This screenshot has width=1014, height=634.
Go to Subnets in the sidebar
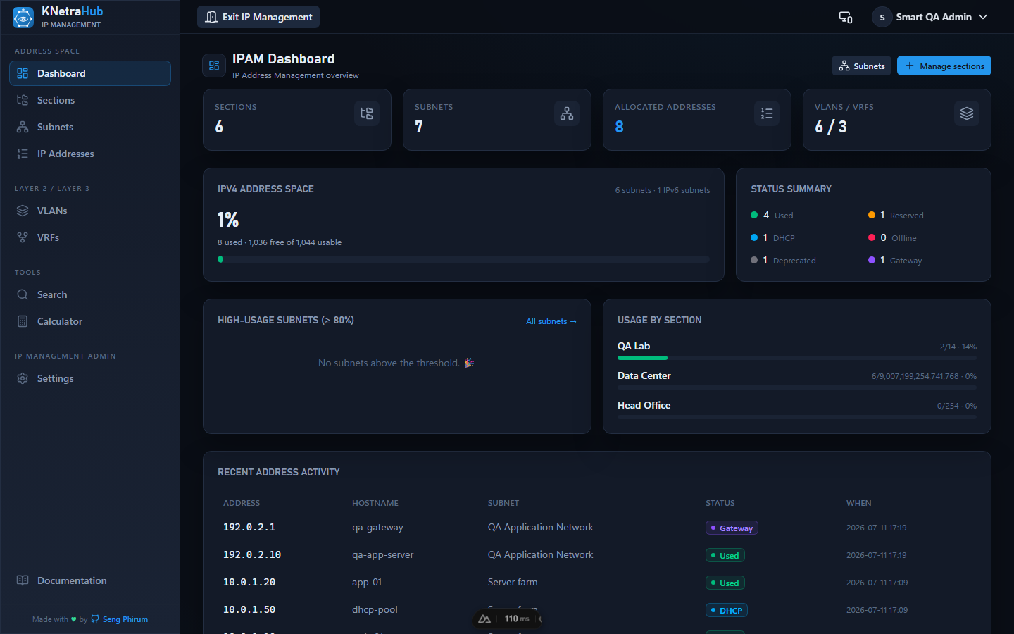[90, 127]
